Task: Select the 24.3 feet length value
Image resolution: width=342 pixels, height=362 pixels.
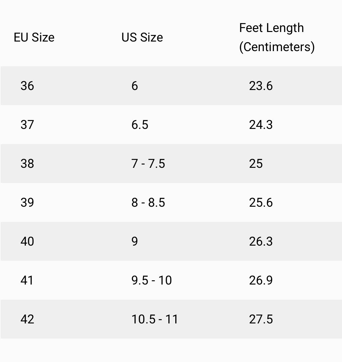Action: click(261, 125)
